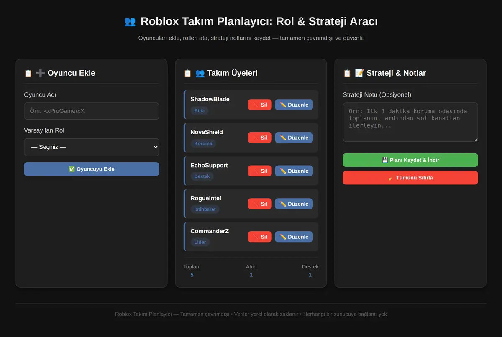
Task: Remove NovaShield via Sil button
Action: [260, 138]
